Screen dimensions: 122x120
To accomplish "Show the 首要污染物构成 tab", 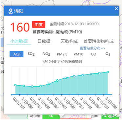I will 99,41.
